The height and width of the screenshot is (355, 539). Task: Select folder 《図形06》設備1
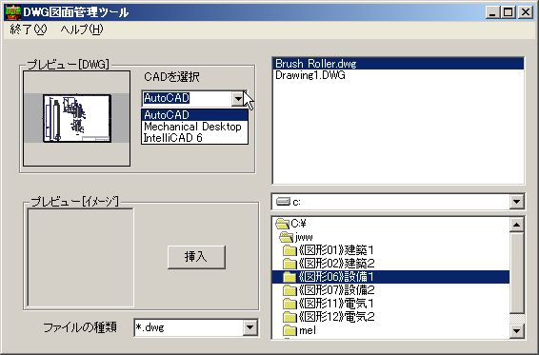tap(390, 277)
